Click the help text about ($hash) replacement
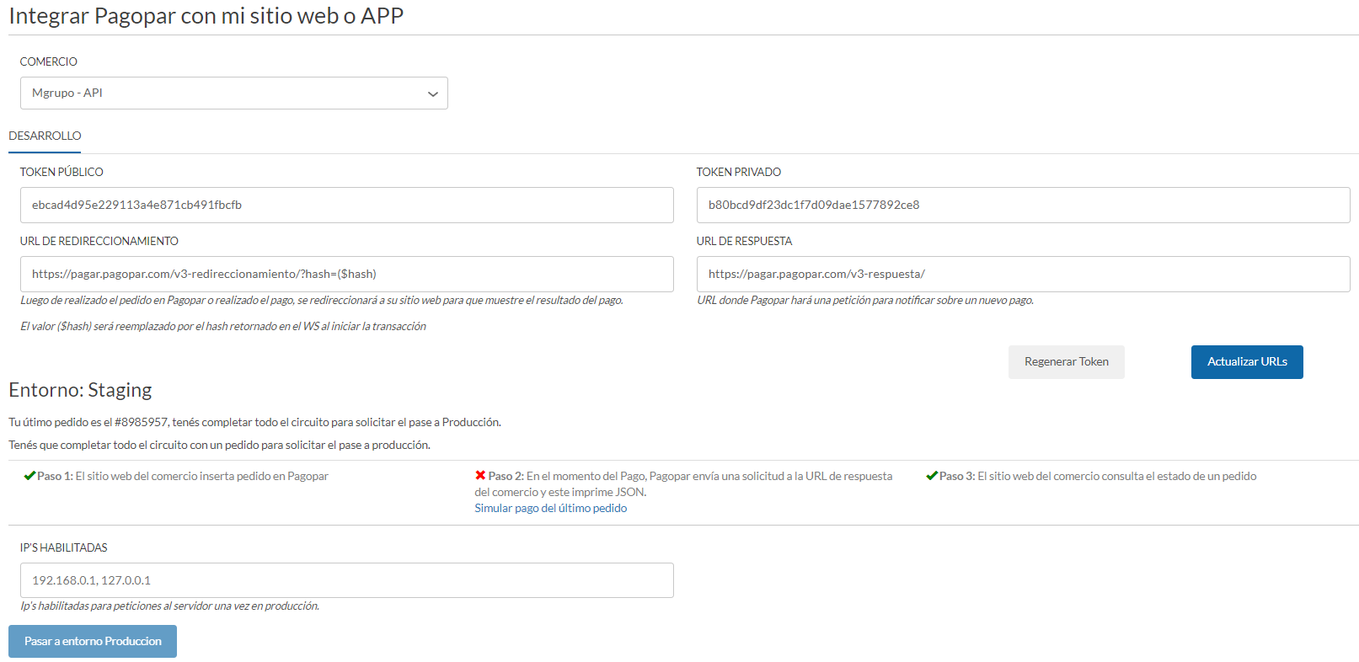 tap(223, 326)
